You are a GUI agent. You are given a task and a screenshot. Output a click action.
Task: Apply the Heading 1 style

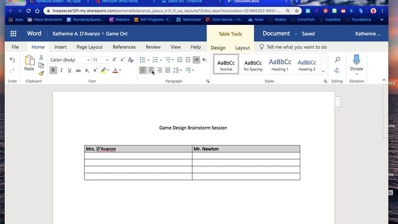tap(280, 64)
